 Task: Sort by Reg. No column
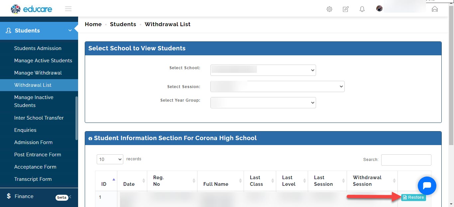[172, 181]
